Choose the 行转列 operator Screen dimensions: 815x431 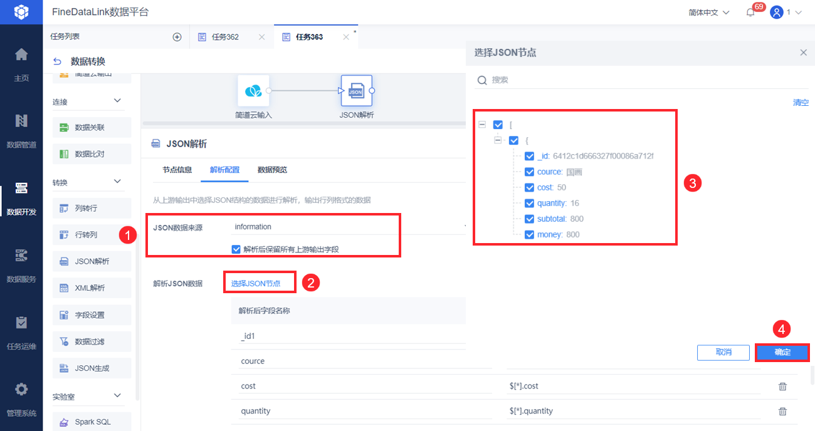point(92,235)
